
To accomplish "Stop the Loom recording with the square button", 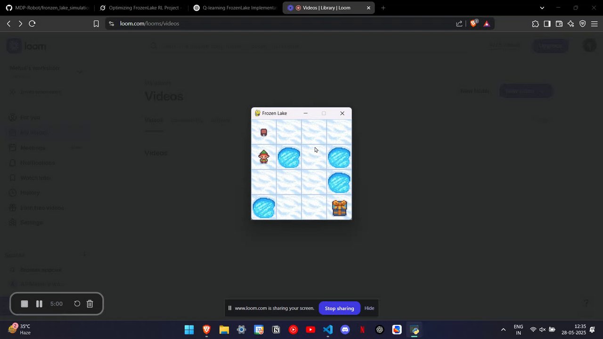I will [24, 304].
